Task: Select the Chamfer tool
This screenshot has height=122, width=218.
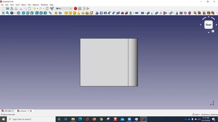Action: coord(114,13)
